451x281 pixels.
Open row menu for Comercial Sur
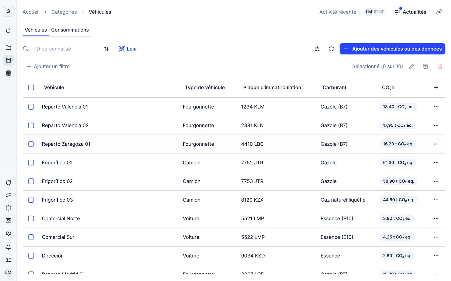tap(436, 237)
